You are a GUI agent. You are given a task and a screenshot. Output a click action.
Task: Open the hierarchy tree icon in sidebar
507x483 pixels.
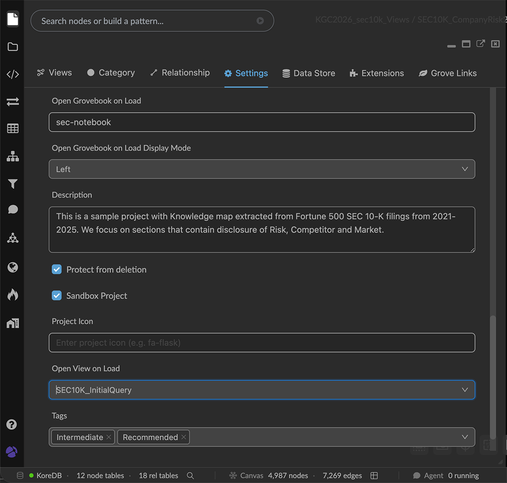13,156
